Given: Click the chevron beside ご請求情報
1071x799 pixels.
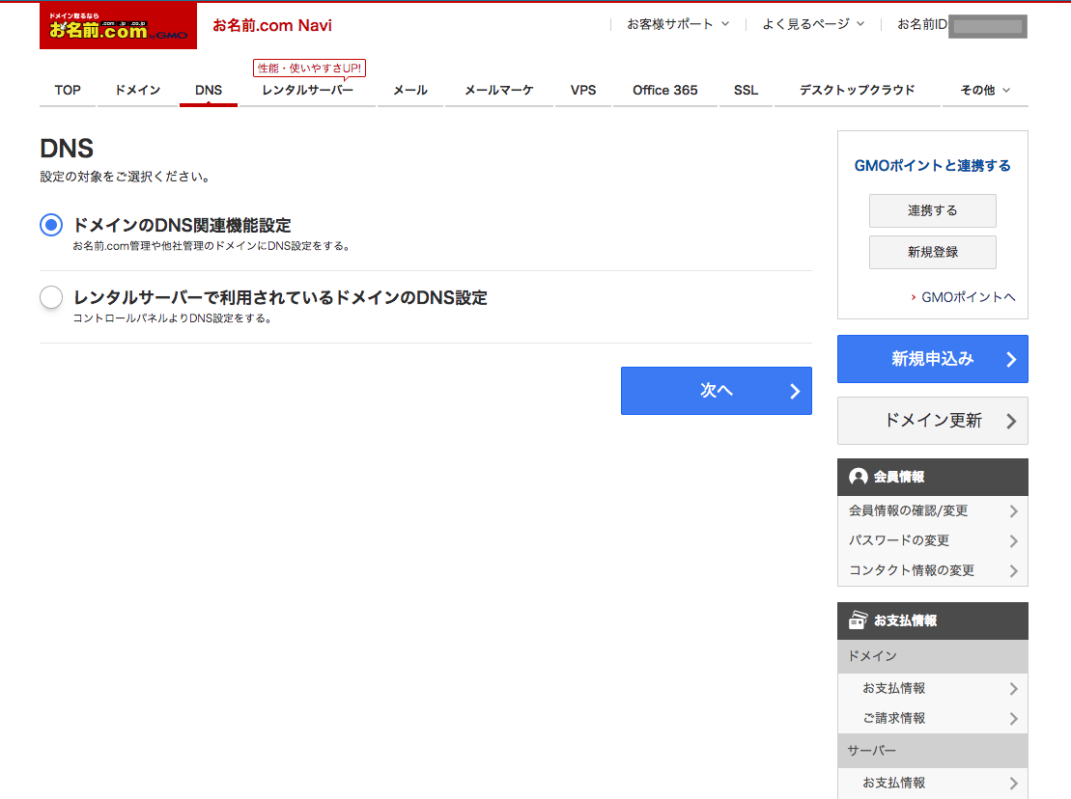Looking at the screenshot, I should (x=1014, y=719).
